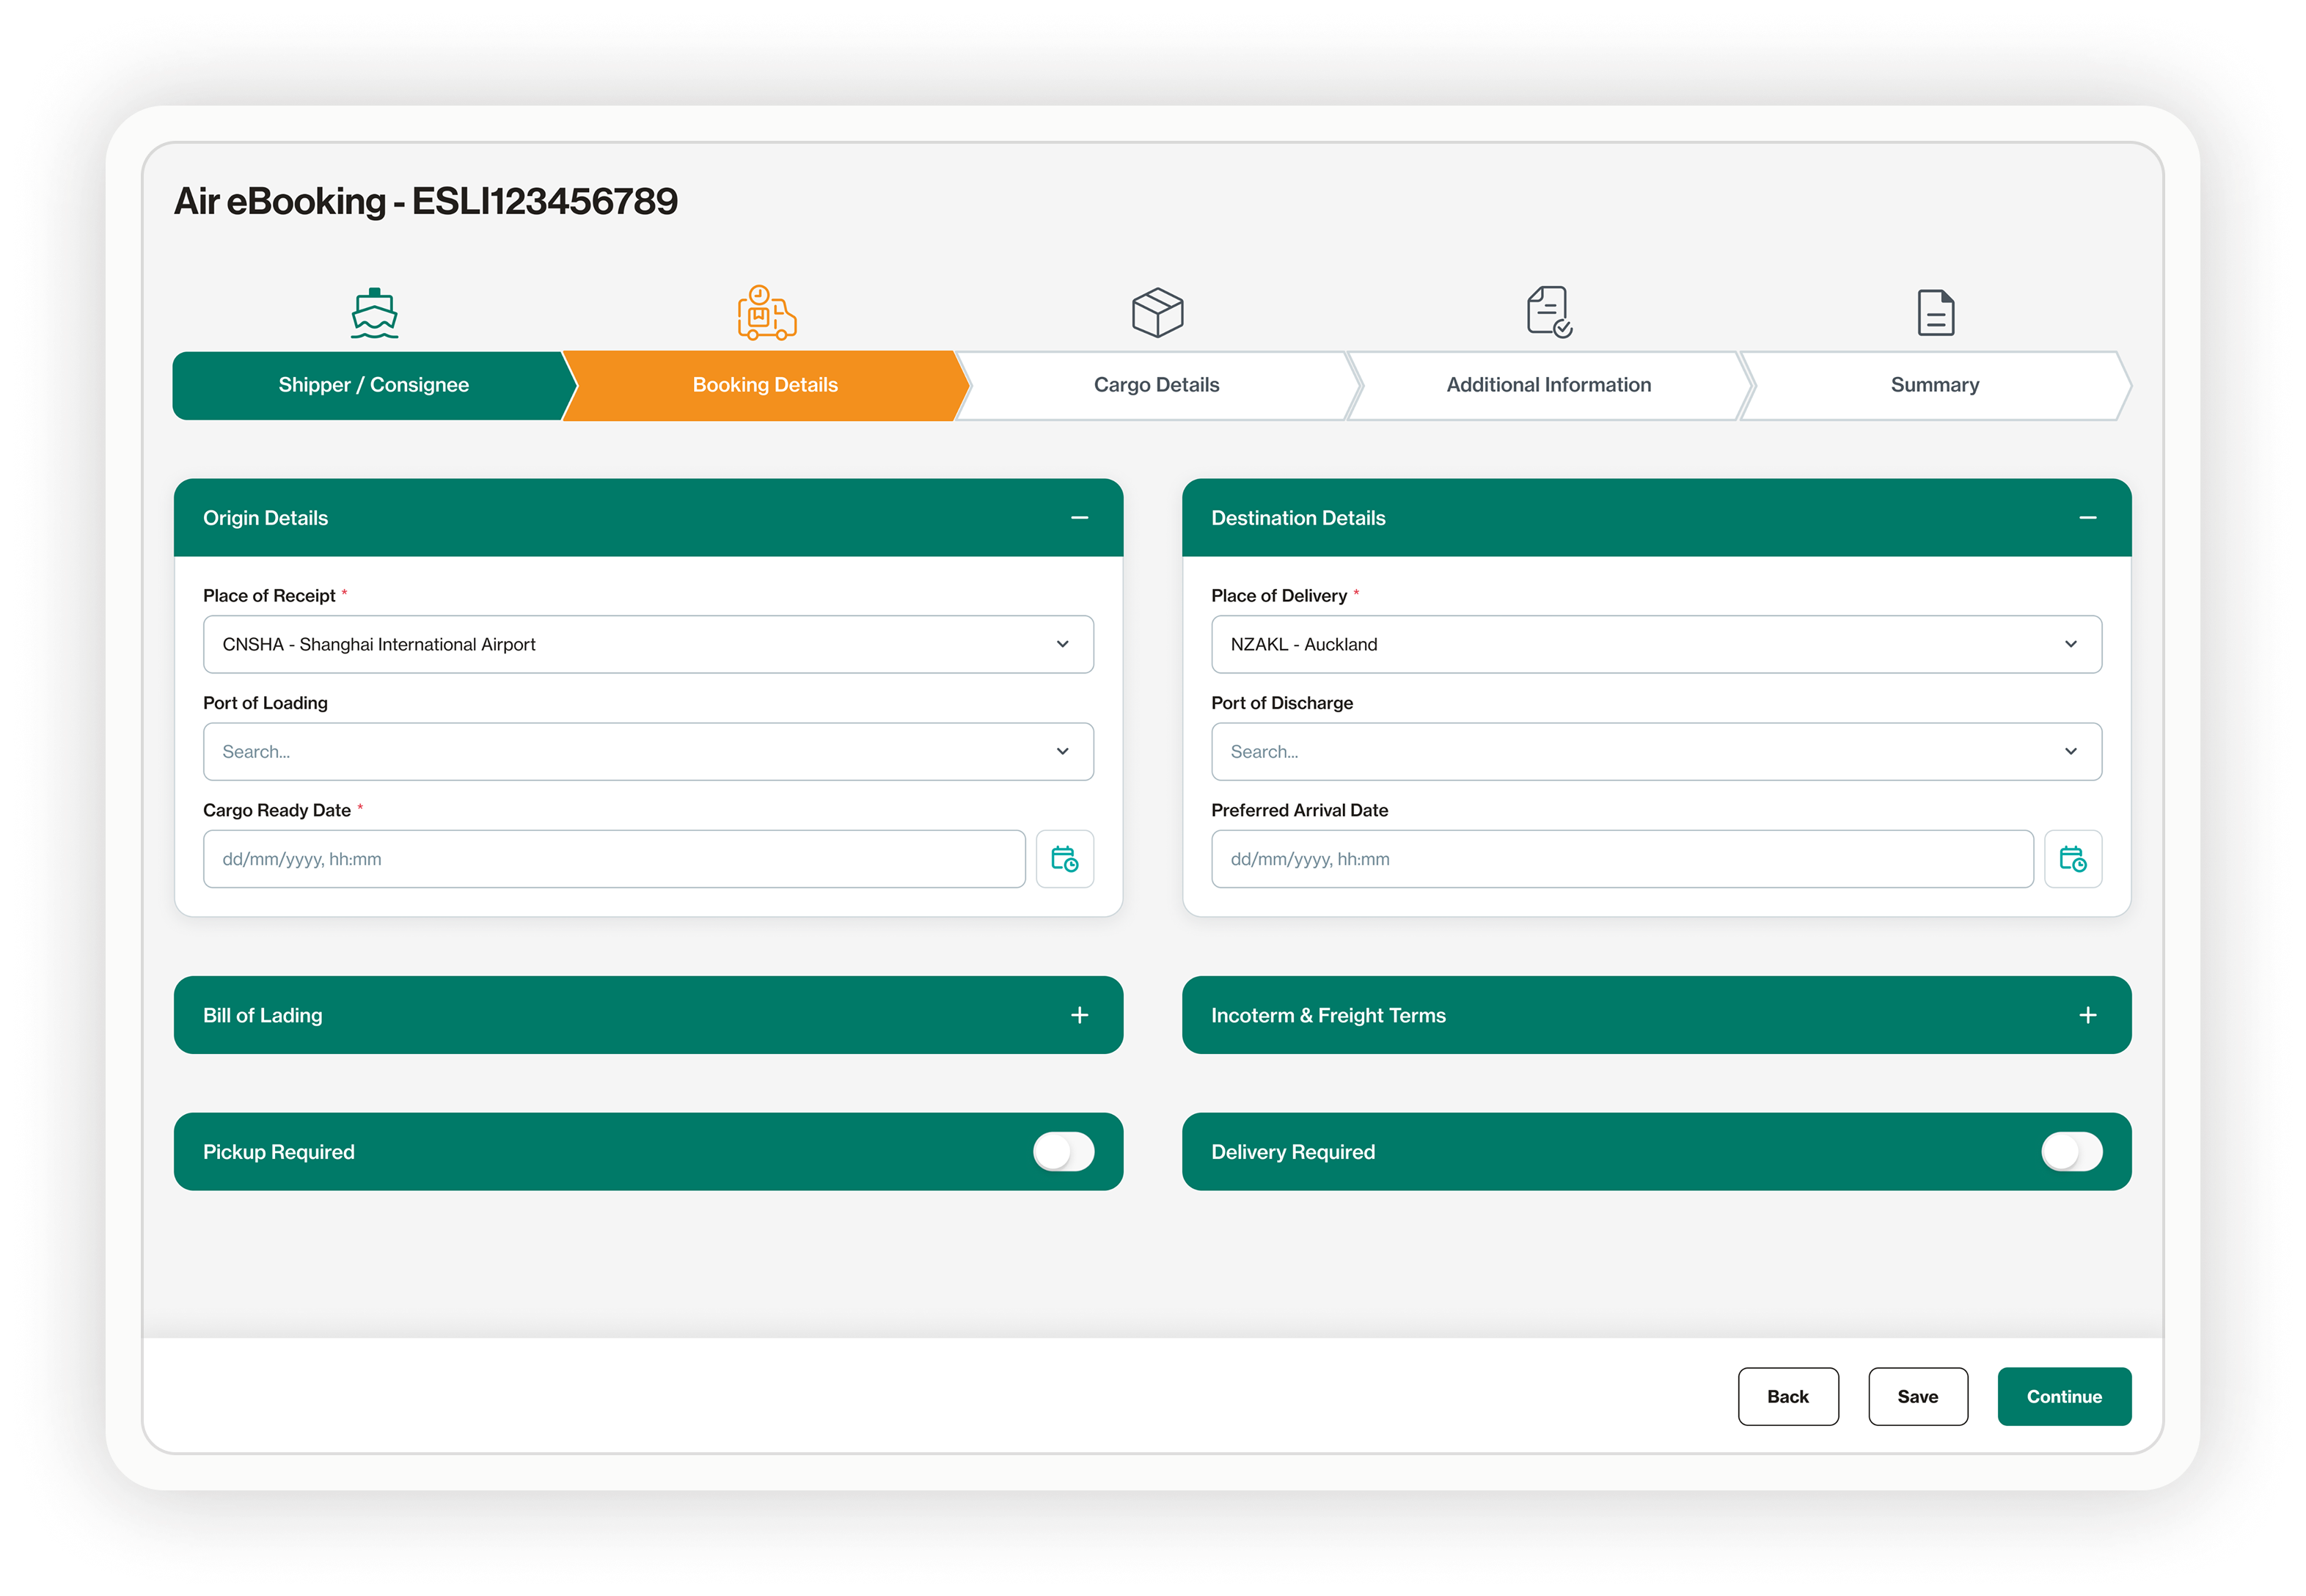
Task: Open the Preferred Arrival Date calendar picker
Action: (2072, 859)
